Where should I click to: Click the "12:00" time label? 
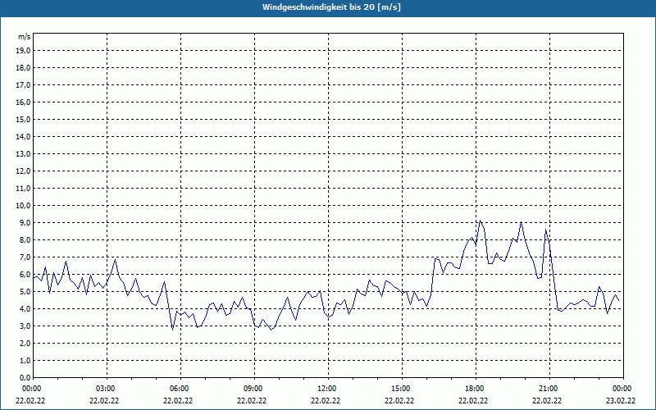[328, 389]
